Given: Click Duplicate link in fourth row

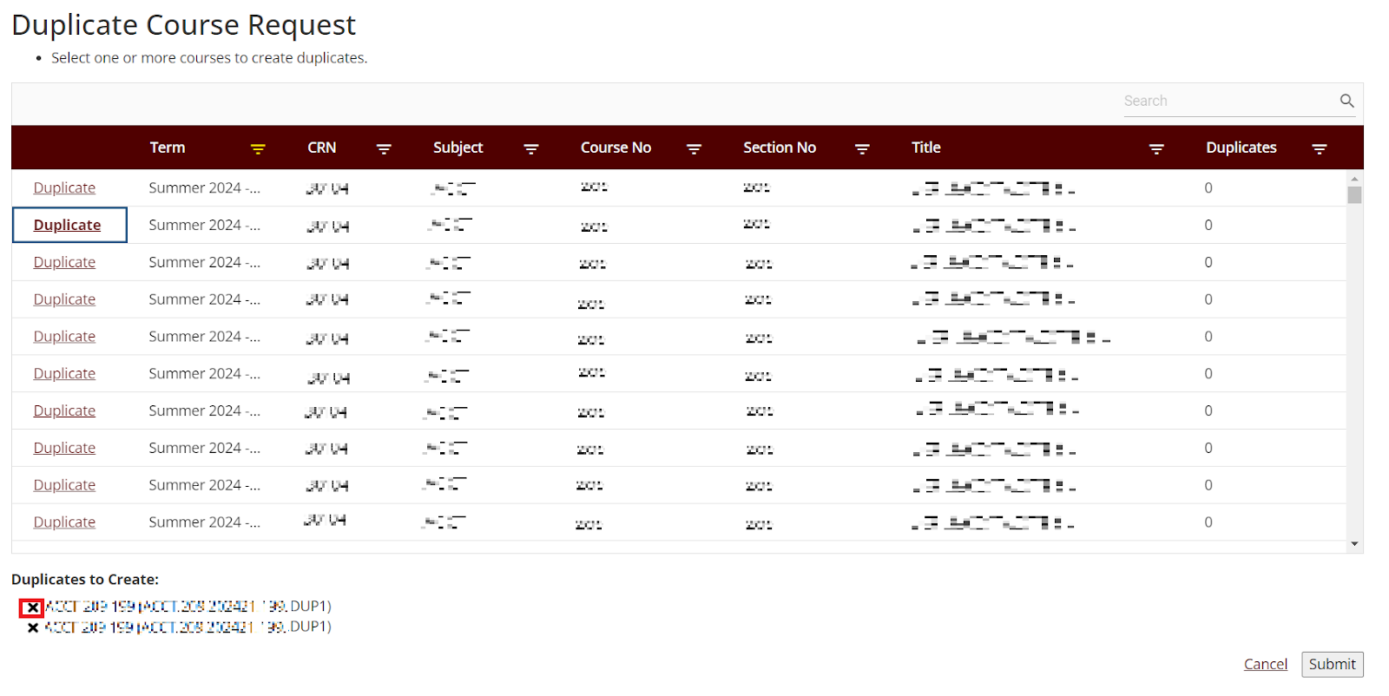Looking at the screenshot, I should point(64,299).
